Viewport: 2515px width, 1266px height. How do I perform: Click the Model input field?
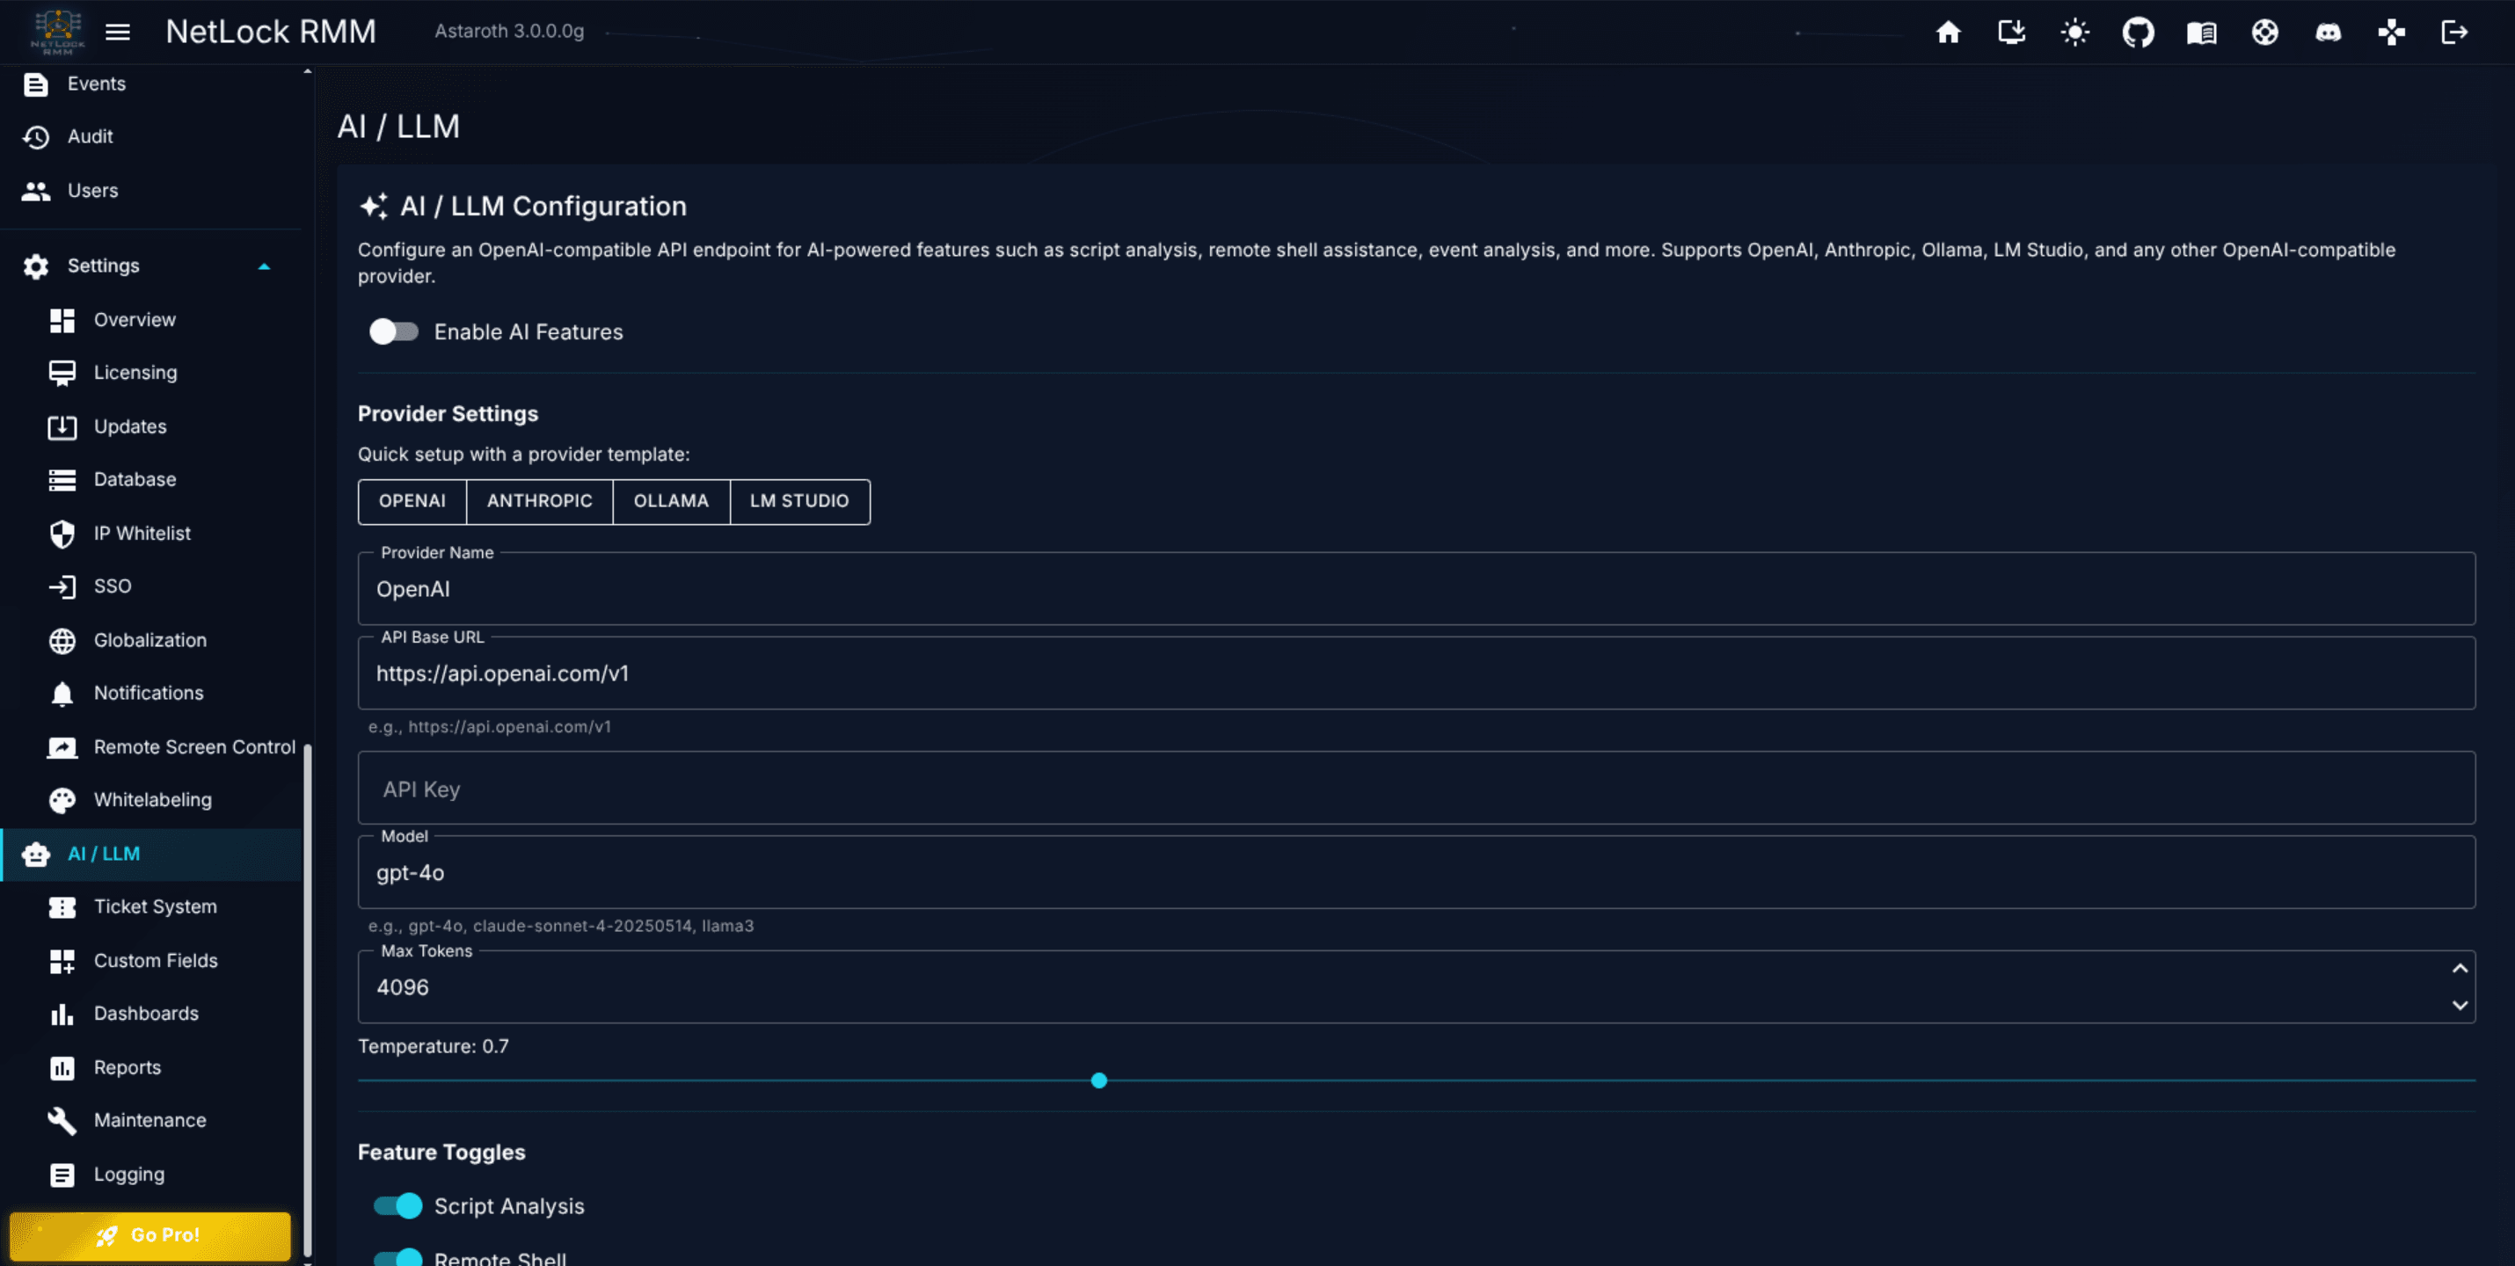[x=1416, y=873]
